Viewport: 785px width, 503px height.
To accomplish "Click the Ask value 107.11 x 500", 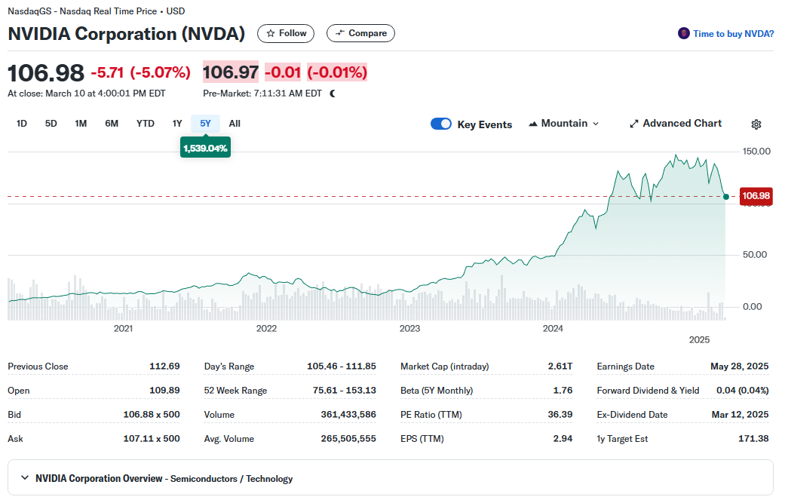I will click(x=152, y=438).
